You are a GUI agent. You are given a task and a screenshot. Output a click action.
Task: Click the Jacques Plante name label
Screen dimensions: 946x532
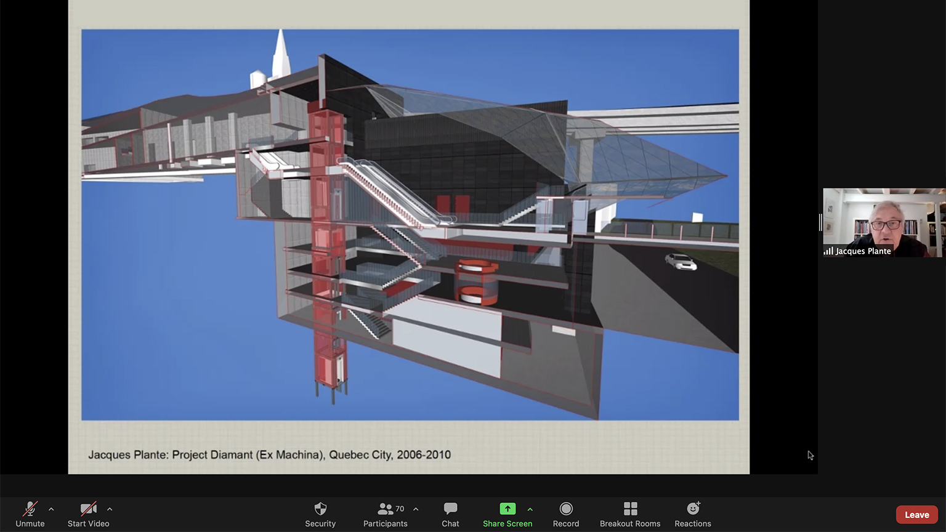pyautogui.click(x=862, y=251)
